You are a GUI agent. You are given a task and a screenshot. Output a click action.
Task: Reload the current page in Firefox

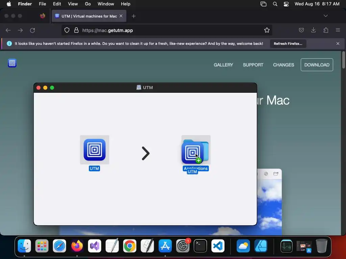[x=32, y=30]
